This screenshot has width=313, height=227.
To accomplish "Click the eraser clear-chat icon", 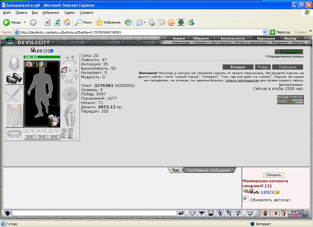I will pyautogui.click(x=193, y=213).
